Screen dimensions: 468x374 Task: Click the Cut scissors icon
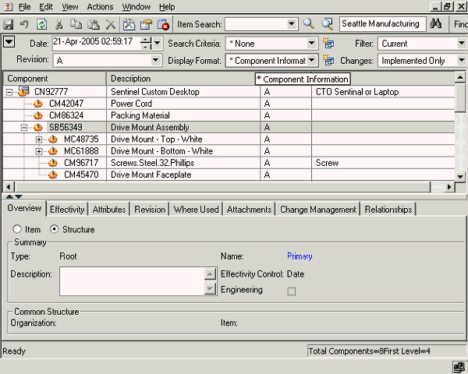[x=58, y=24]
